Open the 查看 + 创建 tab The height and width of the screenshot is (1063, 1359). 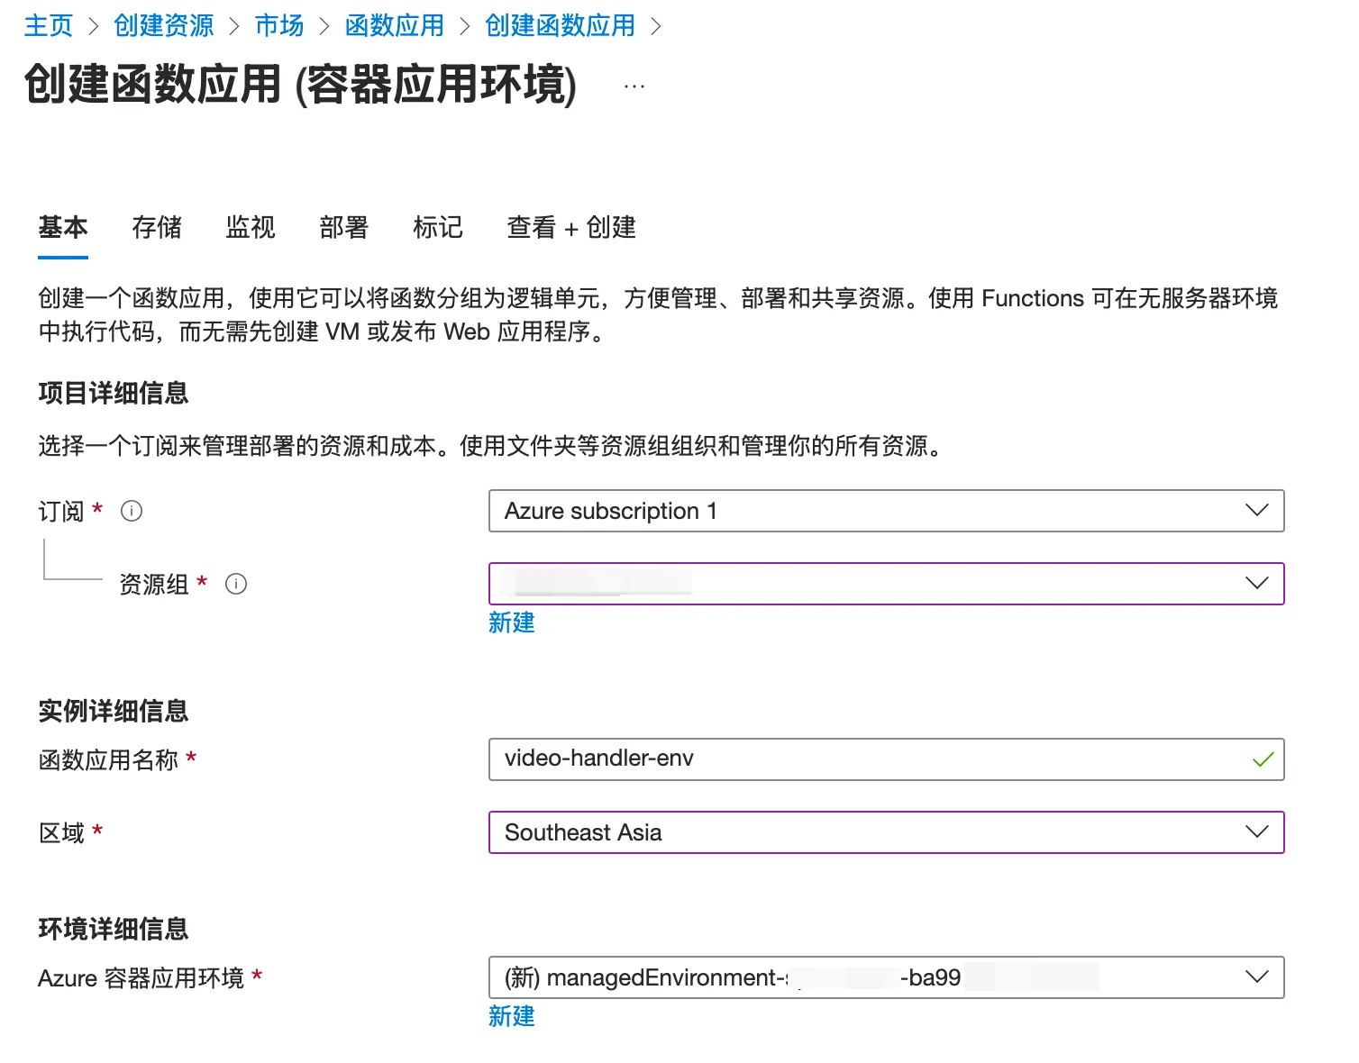tap(571, 227)
